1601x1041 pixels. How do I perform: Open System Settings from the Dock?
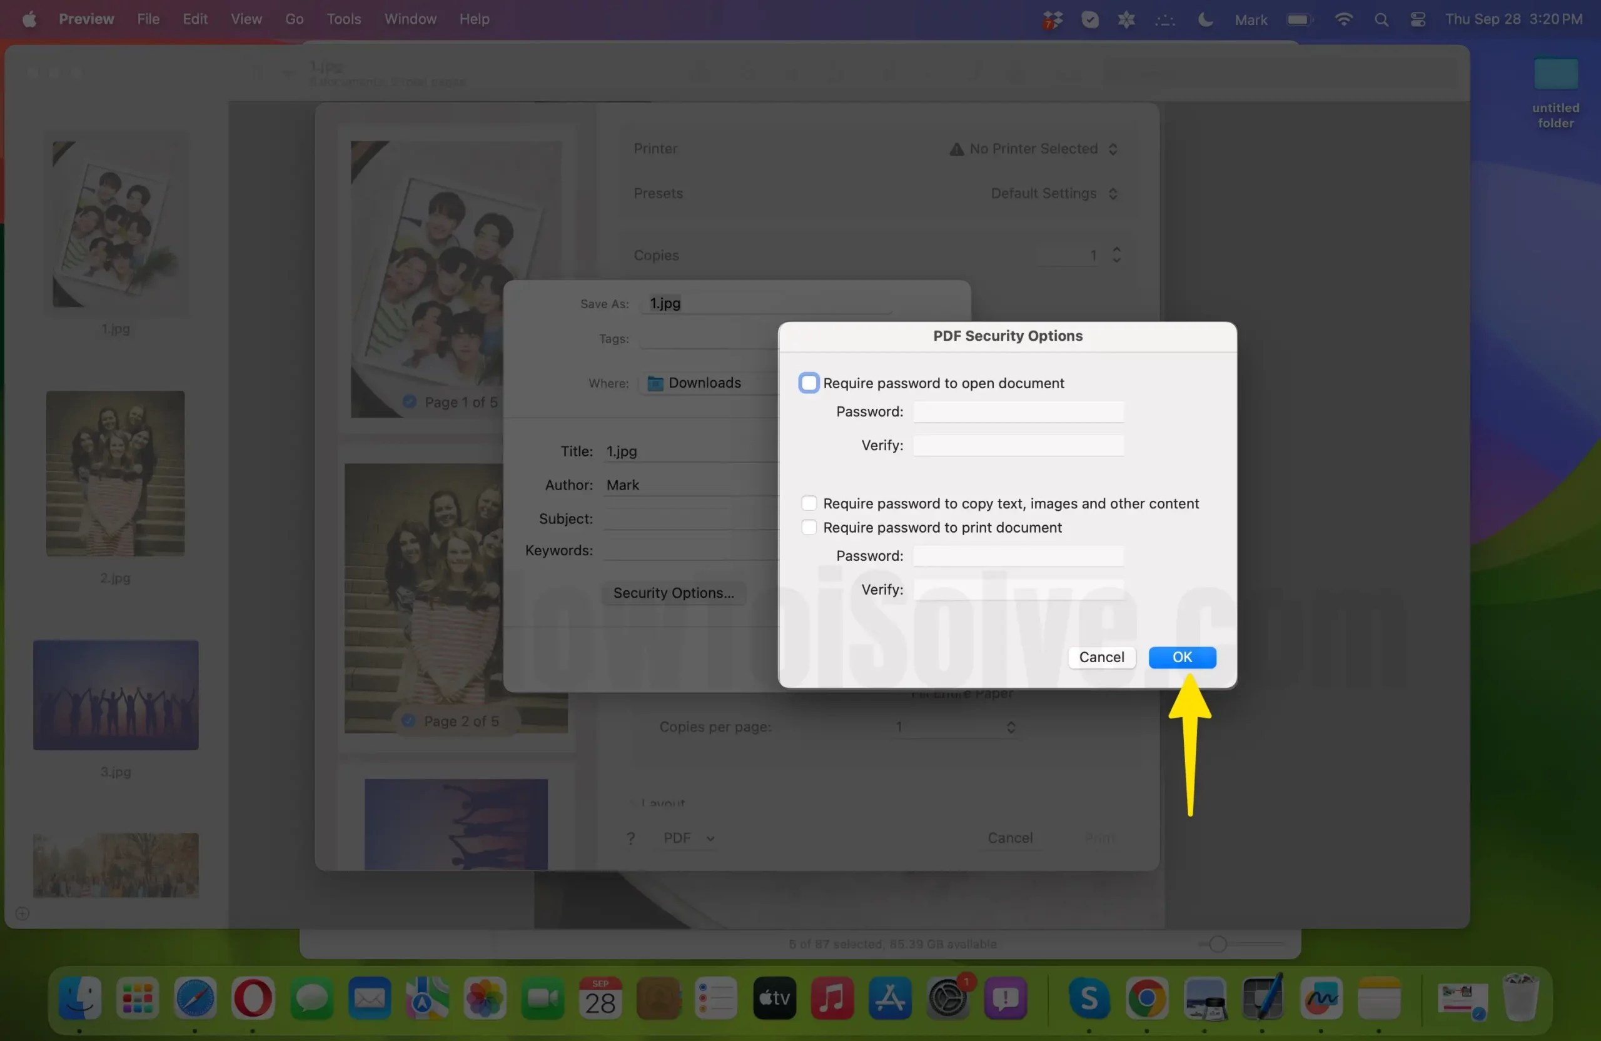click(x=949, y=1000)
